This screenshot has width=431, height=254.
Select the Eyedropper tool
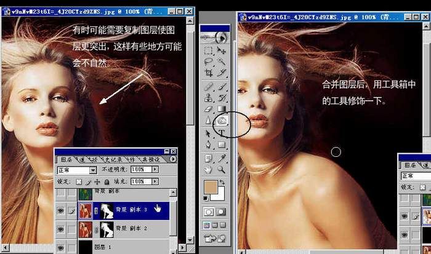pyautogui.click(x=222, y=158)
